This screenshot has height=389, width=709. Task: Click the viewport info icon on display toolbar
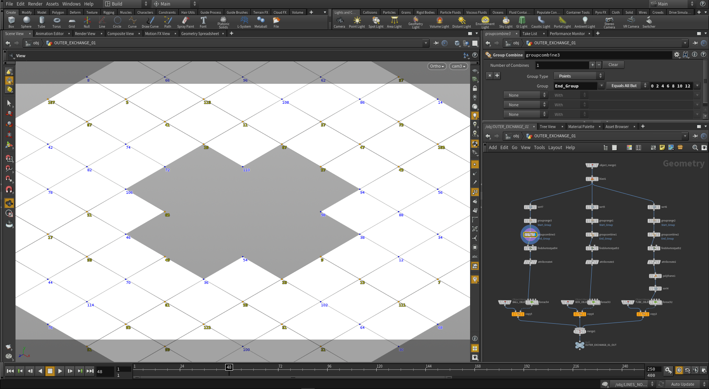coord(475,338)
